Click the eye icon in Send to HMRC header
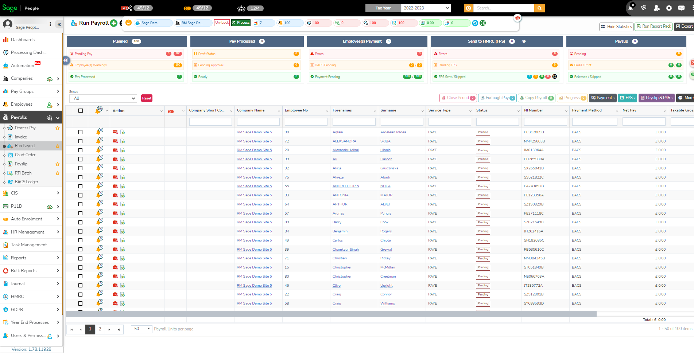694x353 pixels. [524, 41]
